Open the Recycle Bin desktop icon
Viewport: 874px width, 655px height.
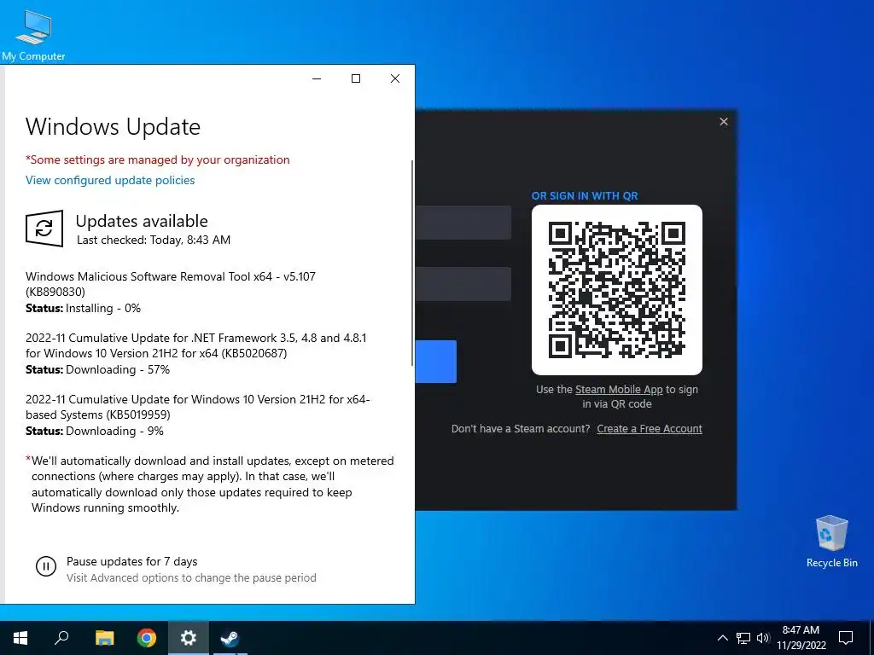pos(831,542)
